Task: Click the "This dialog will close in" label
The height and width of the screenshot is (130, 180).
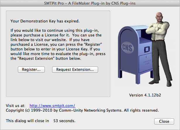Action: [x=27, y=121]
